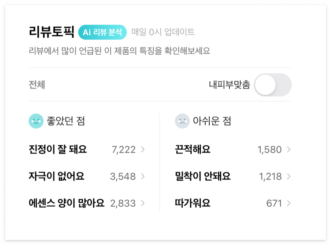Expand the chevron next to 끈적해요
This screenshot has width=331, height=245.
click(288, 150)
